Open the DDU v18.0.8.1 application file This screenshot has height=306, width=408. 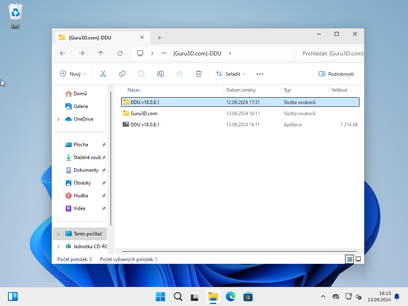coord(145,125)
